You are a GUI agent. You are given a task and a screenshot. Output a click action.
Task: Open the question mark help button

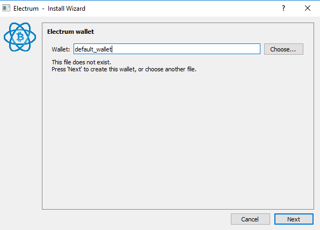point(283,9)
